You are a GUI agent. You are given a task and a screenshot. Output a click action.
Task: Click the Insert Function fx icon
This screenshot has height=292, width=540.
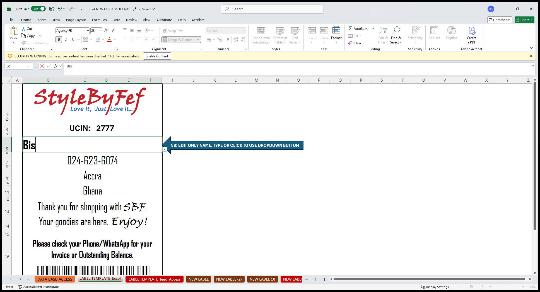tap(56, 66)
